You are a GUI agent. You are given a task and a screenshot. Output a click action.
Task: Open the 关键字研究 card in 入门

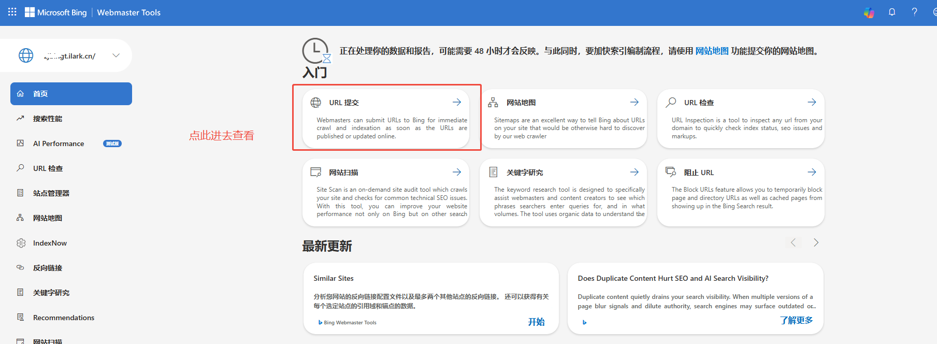click(x=564, y=192)
